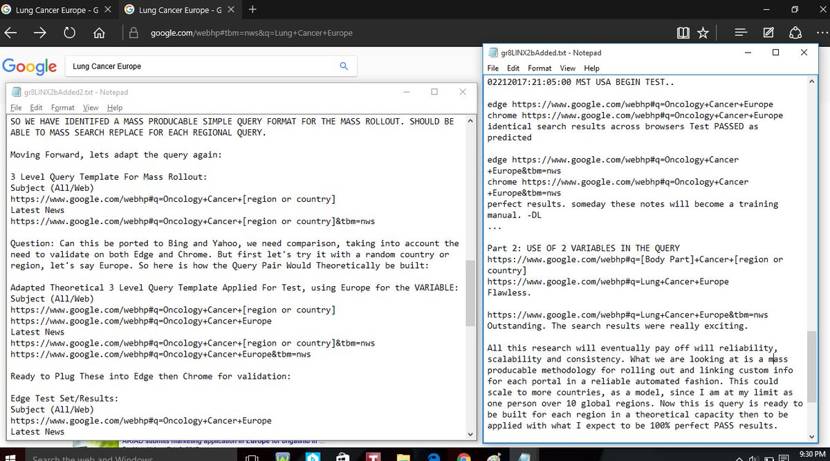Open View menu in gr8LINX2bAdded.txt Notepad
Viewport: 830px width, 461px height.
point(568,68)
